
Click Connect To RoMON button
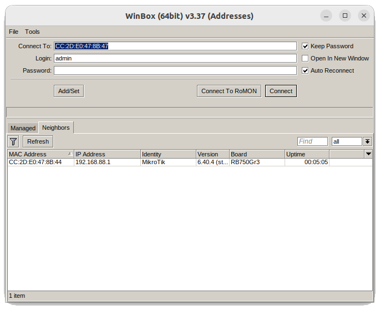[x=229, y=91]
